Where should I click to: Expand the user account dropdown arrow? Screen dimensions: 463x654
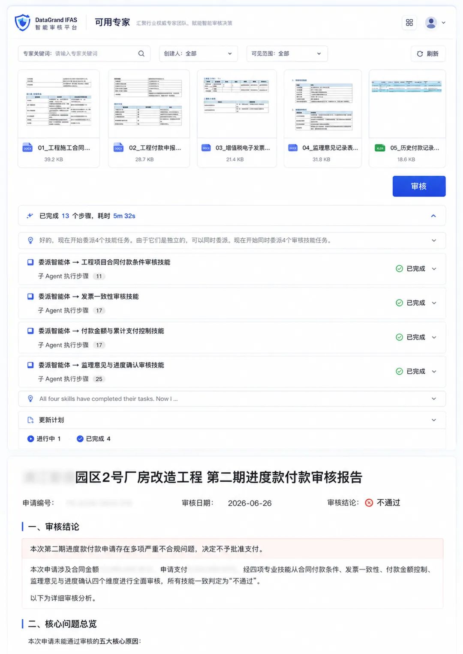tap(444, 23)
